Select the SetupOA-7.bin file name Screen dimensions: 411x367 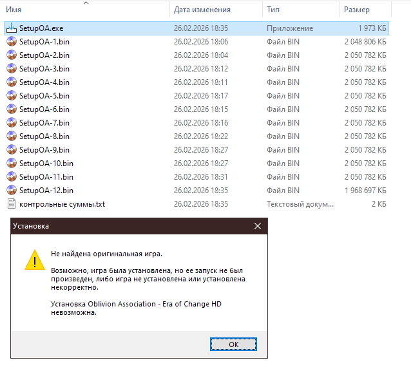coord(44,123)
